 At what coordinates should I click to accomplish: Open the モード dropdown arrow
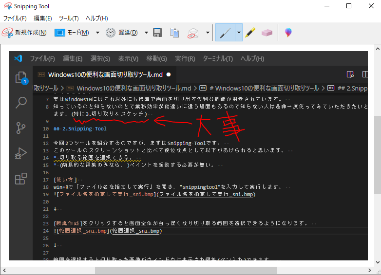(x=97, y=33)
